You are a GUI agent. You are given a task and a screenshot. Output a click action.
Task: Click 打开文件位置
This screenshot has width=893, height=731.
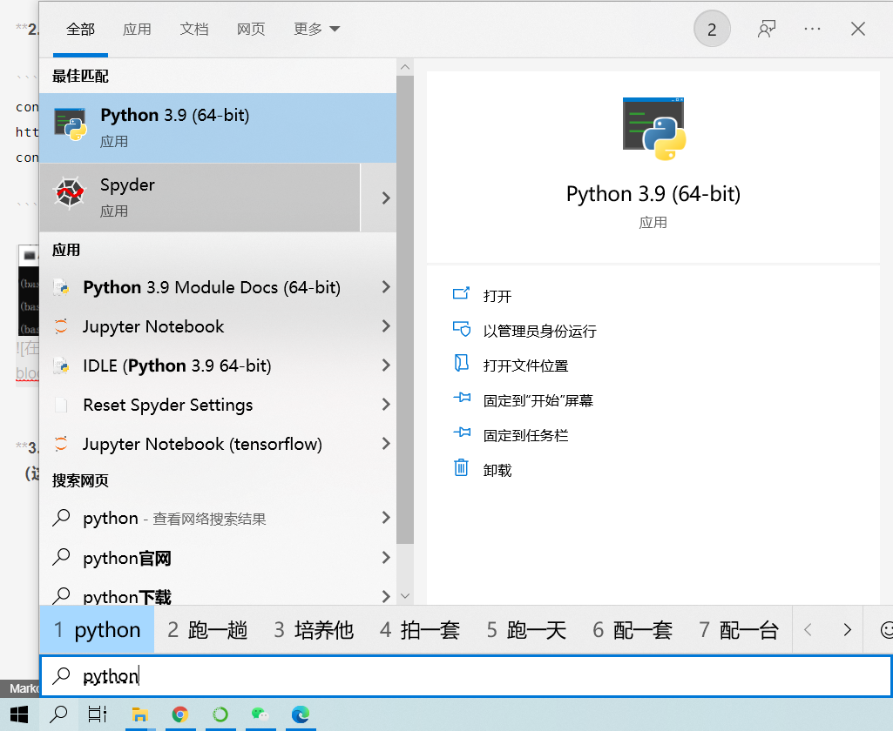525,365
